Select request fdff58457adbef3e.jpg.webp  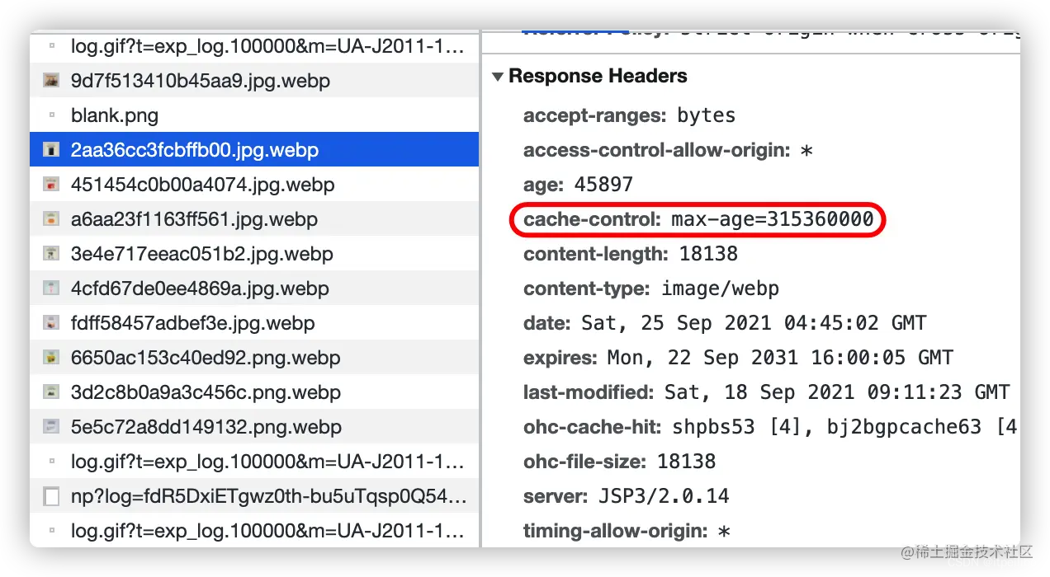coord(254,323)
